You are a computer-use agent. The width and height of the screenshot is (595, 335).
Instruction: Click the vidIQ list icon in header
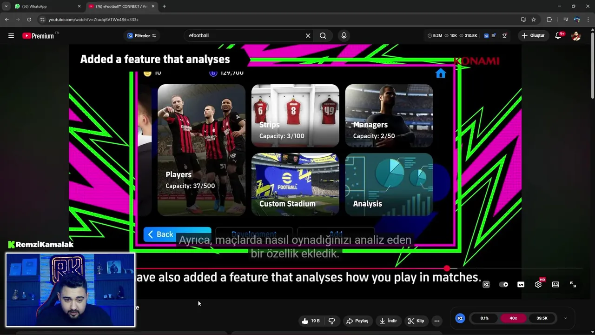[494, 36]
